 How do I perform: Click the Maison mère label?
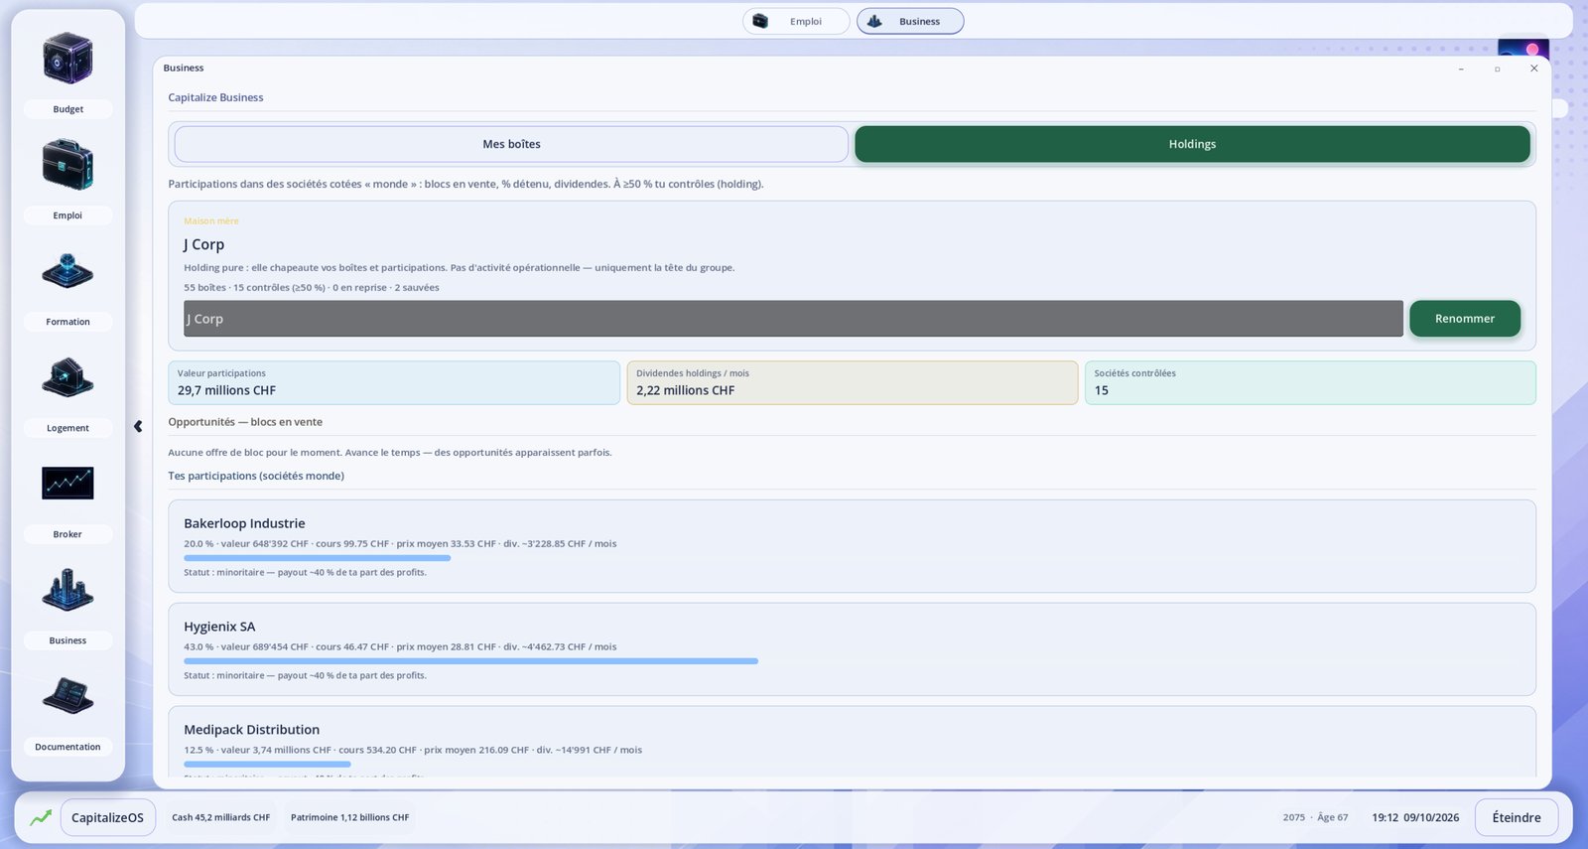211,221
